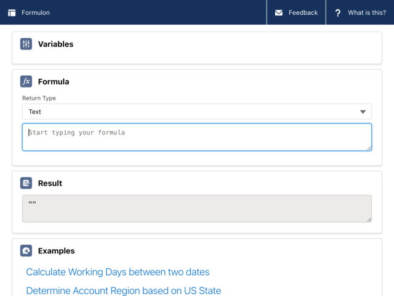Click the Feedback envelope icon
The width and height of the screenshot is (394, 296).
[x=279, y=12]
